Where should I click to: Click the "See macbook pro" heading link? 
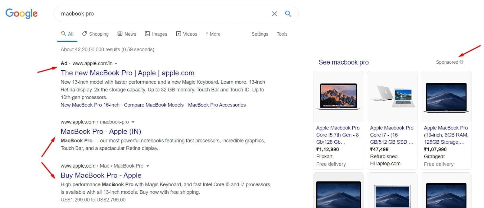(344, 62)
